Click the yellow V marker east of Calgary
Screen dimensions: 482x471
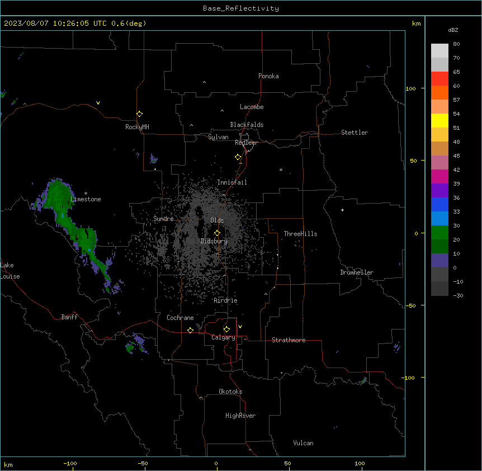[x=240, y=327]
